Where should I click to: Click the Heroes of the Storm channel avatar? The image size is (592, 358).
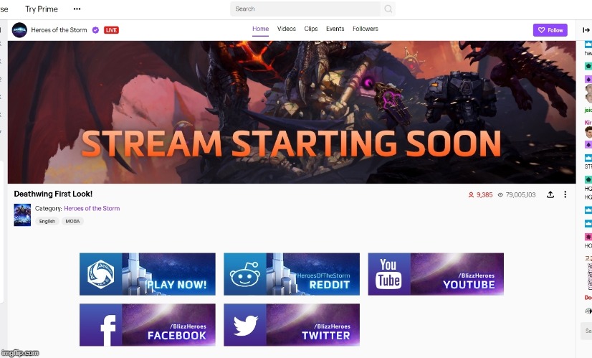pos(19,30)
